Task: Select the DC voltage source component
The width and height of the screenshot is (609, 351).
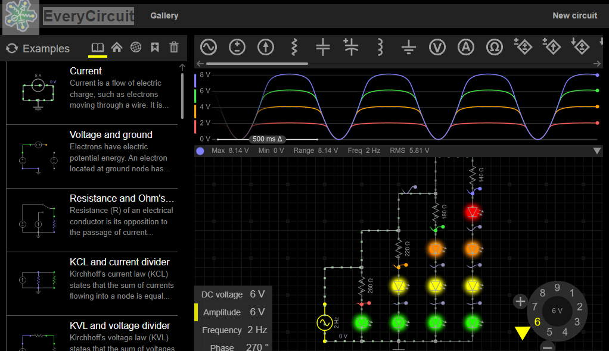Action: pos(237,47)
